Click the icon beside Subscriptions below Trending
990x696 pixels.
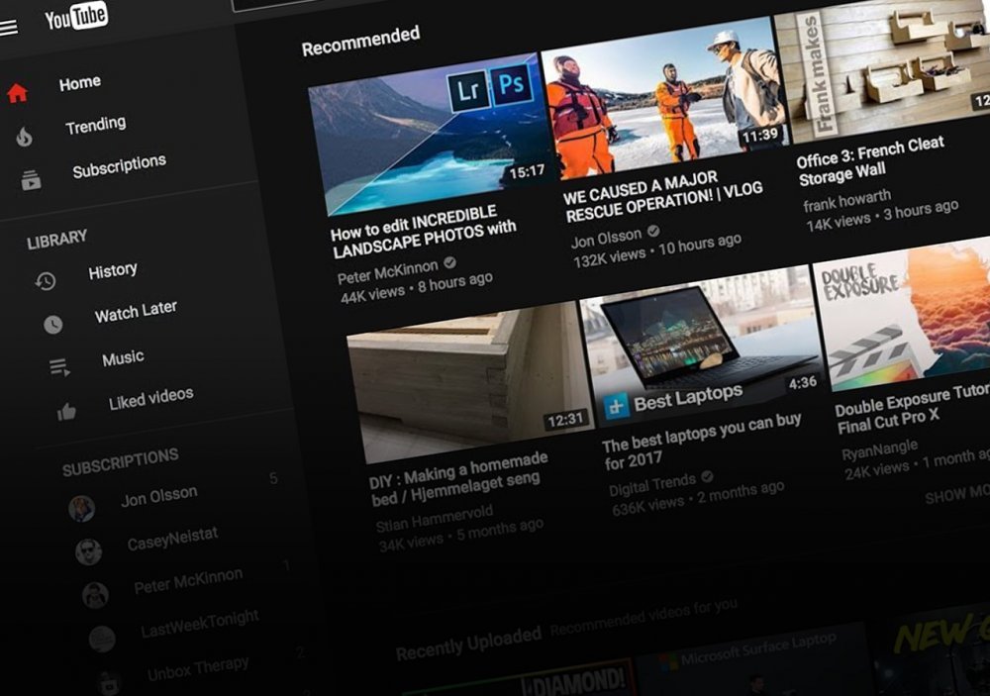click(x=31, y=180)
